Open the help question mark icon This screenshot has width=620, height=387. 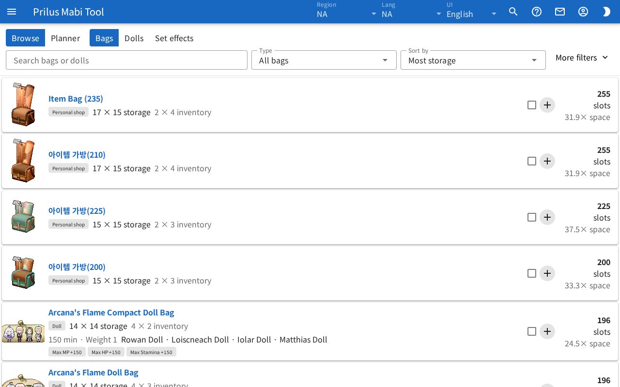[537, 12]
